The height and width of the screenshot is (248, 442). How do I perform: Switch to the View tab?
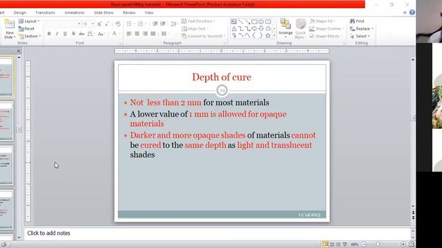point(149,12)
